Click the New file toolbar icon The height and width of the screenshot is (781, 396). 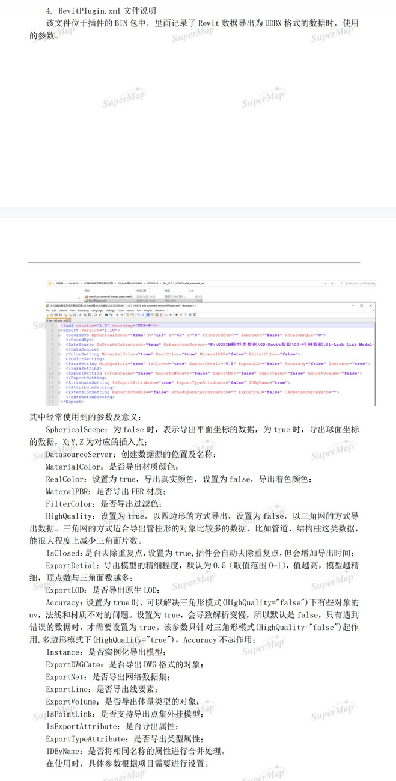click(48, 314)
